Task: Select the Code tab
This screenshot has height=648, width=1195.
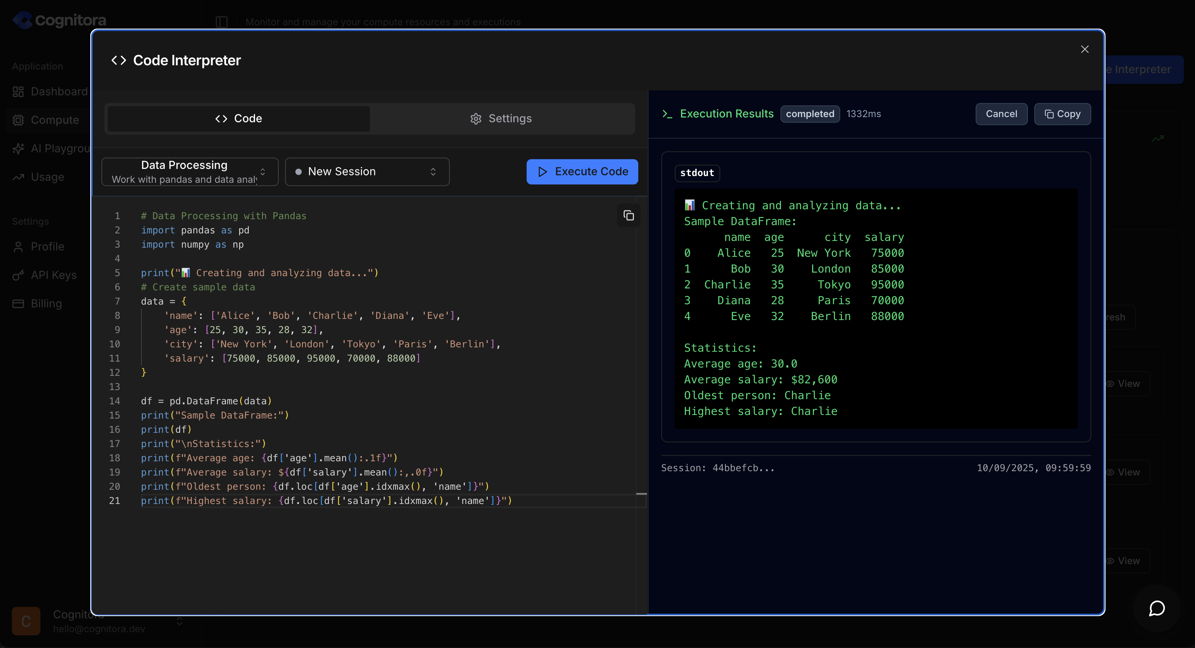Action: [x=238, y=119]
